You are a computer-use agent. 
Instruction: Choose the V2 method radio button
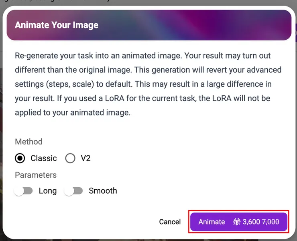click(70, 158)
